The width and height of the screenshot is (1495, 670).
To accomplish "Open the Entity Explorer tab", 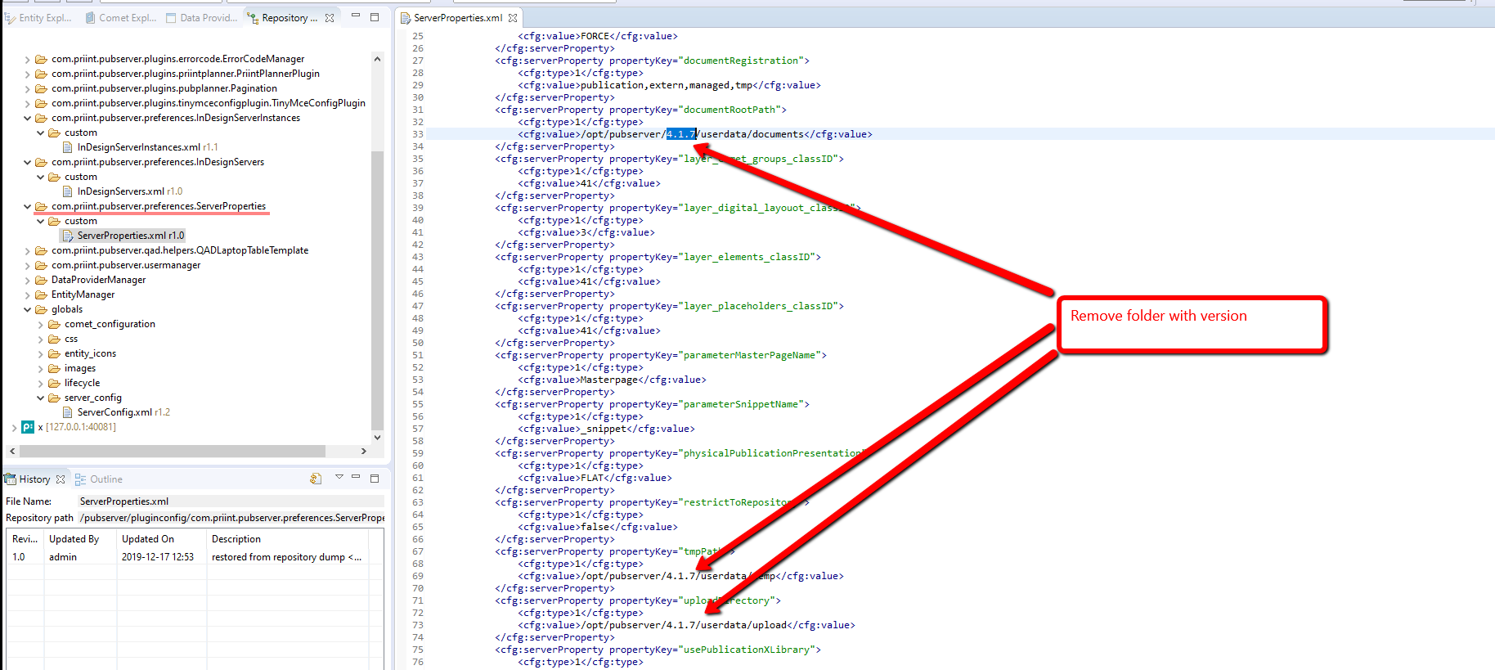I will (38, 18).
